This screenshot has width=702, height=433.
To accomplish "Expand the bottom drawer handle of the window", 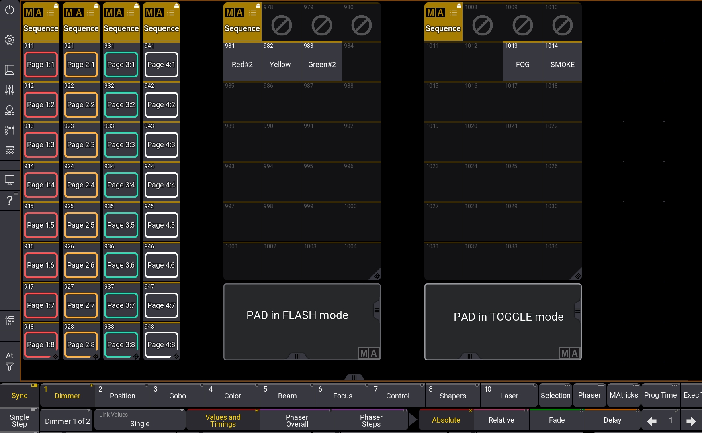I will pyautogui.click(x=354, y=377).
